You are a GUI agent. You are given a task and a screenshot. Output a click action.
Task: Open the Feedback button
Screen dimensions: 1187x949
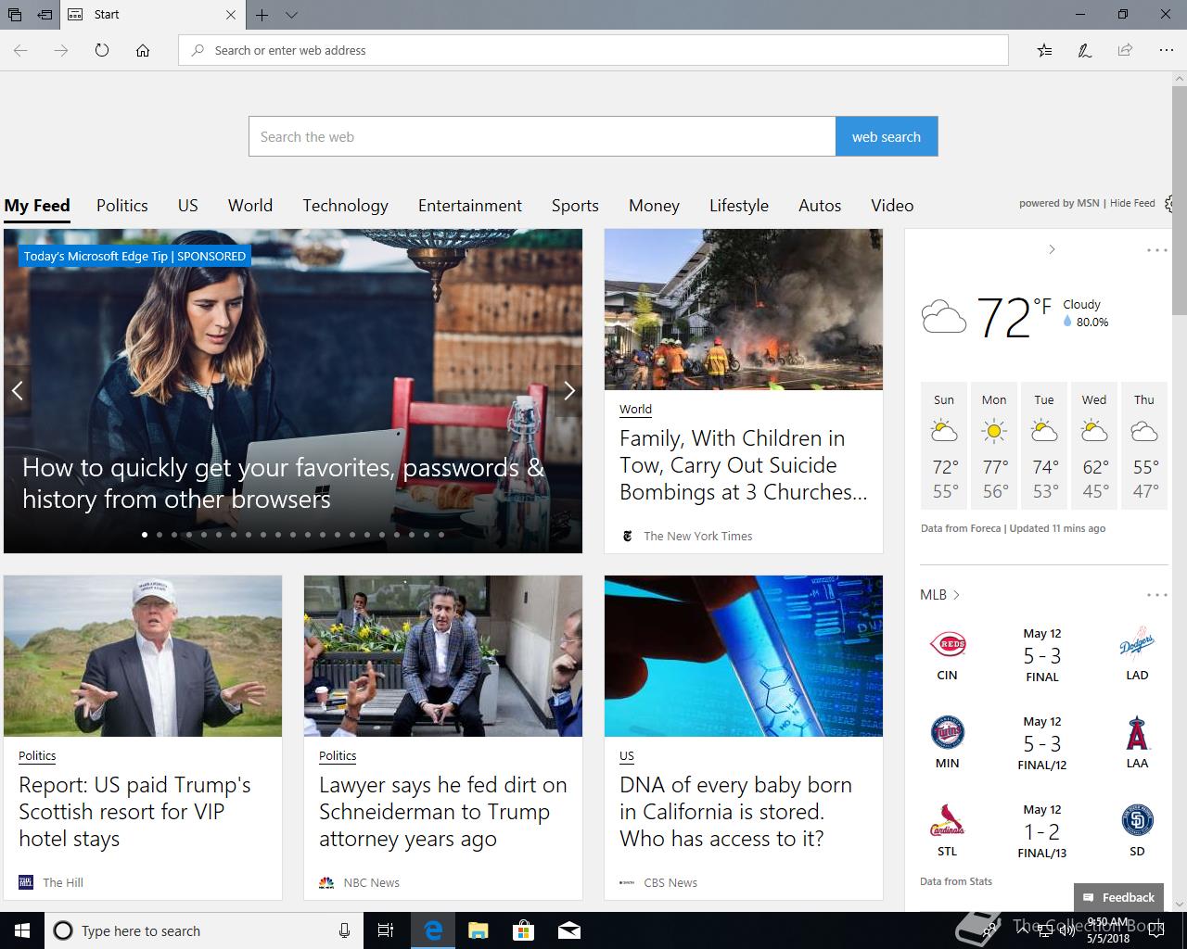pyautogui.click(x=1118, y=897)
